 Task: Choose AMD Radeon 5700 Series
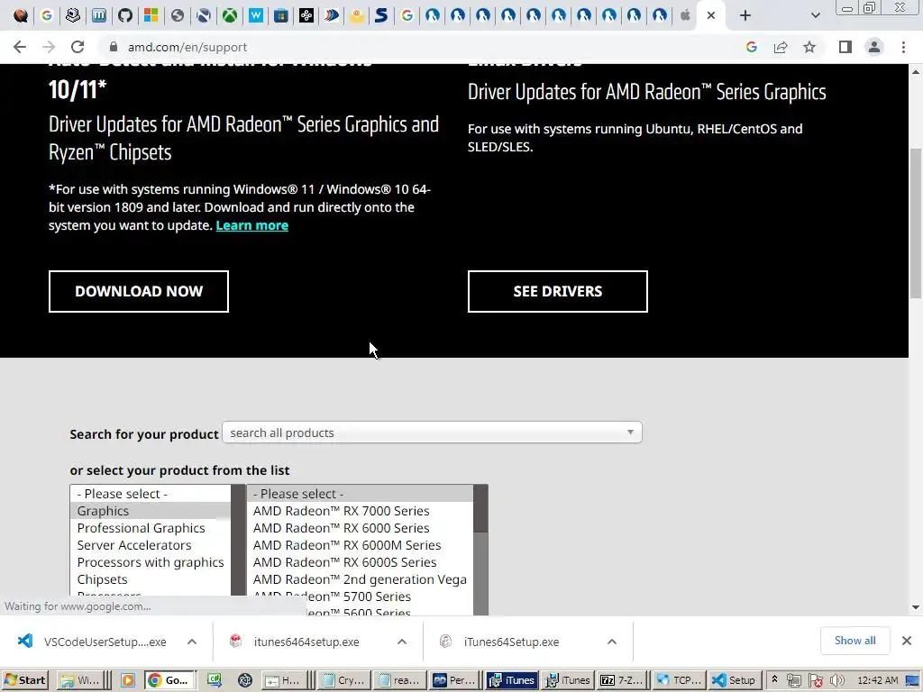coord(360,596)
